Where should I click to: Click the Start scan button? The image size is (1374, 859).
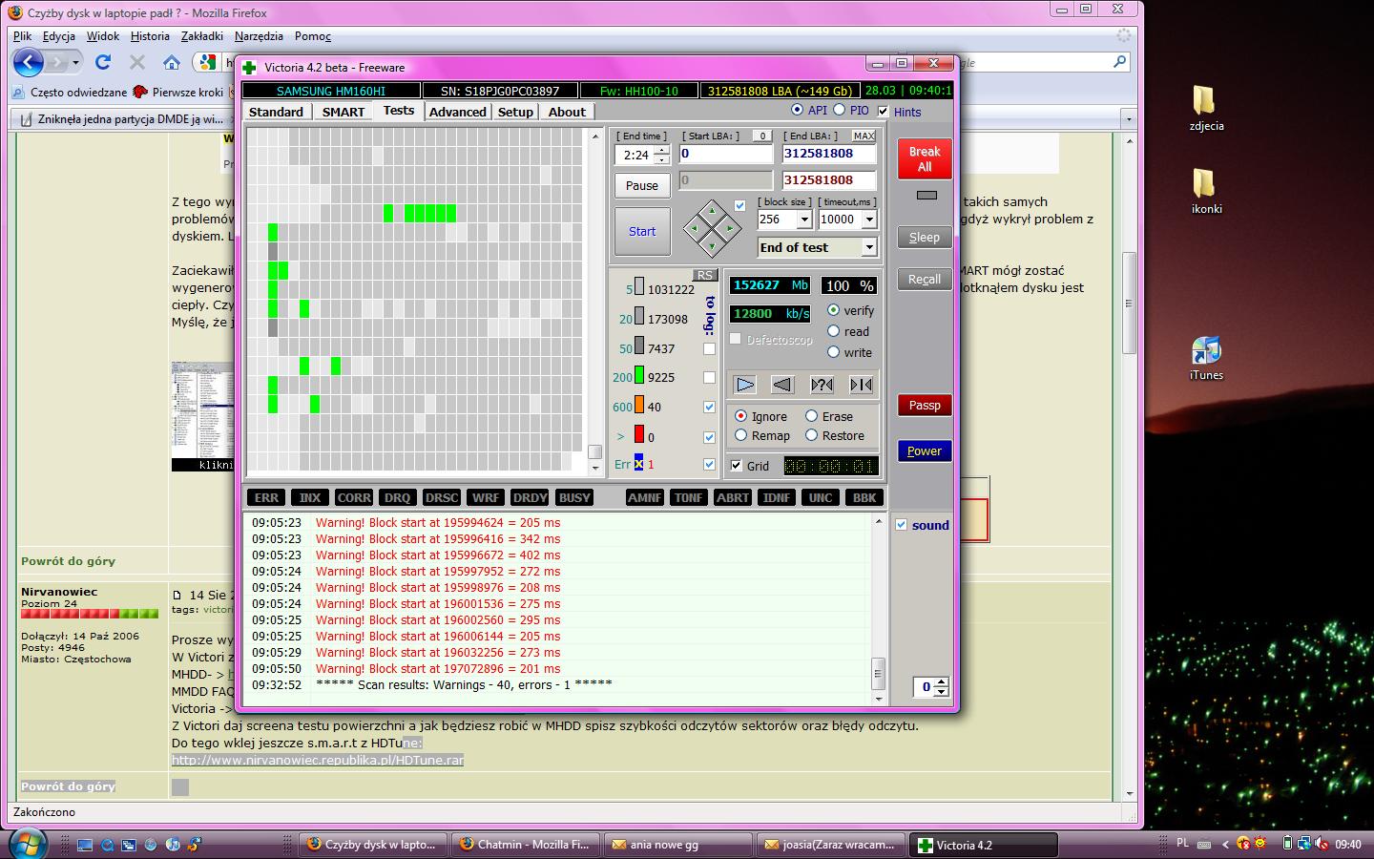pyautogui.click(x=642, y=231)
